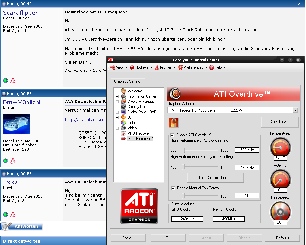Toggle Enable ATI Overdrive checkbox
This screenshot has height=245, width=306.
172,135
